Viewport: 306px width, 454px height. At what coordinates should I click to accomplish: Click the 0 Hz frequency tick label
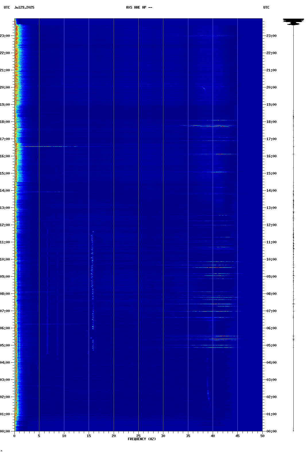(14, 436)
